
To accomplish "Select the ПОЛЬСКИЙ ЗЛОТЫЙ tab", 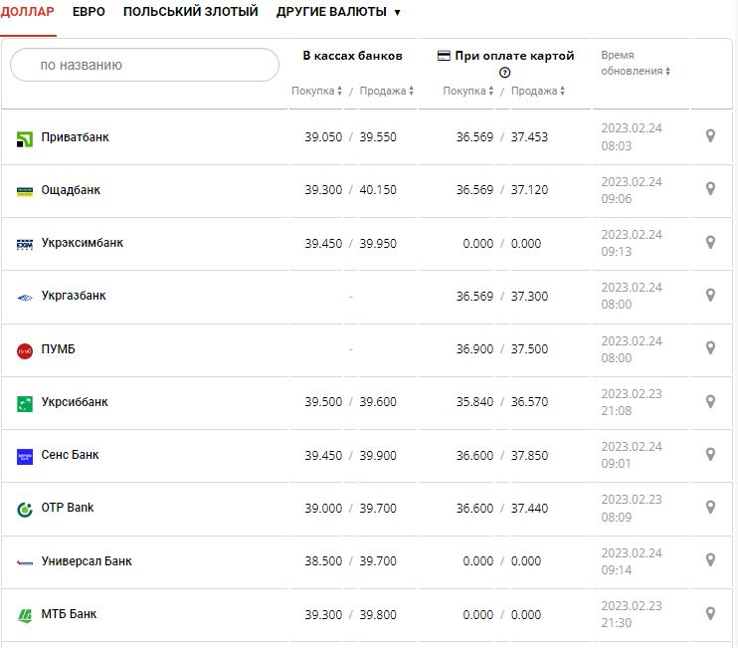I will pyautogui.click(x=190, y=12).
